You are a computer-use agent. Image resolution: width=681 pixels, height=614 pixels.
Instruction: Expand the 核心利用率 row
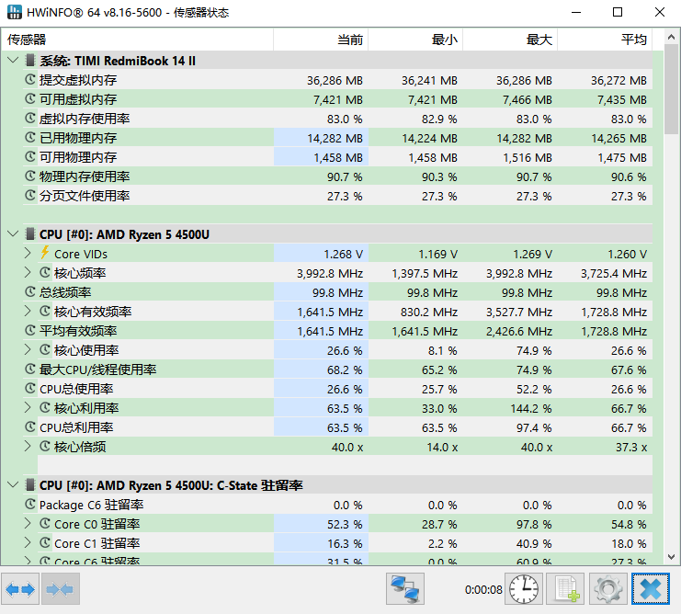click(x=28, y=407)
